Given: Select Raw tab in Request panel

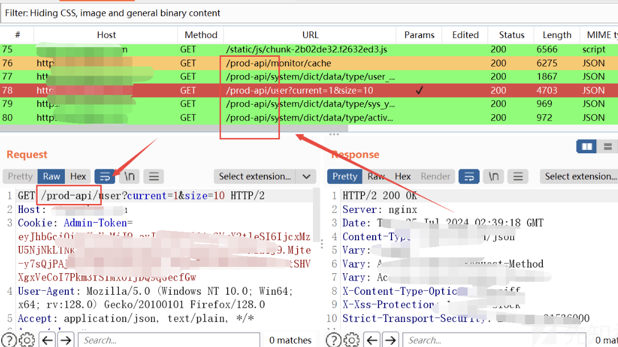Looking at the screenshot, I should click(52, 177).
